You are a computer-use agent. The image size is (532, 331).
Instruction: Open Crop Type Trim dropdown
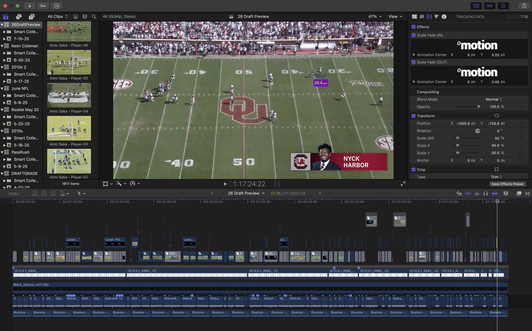coord(496,177)
